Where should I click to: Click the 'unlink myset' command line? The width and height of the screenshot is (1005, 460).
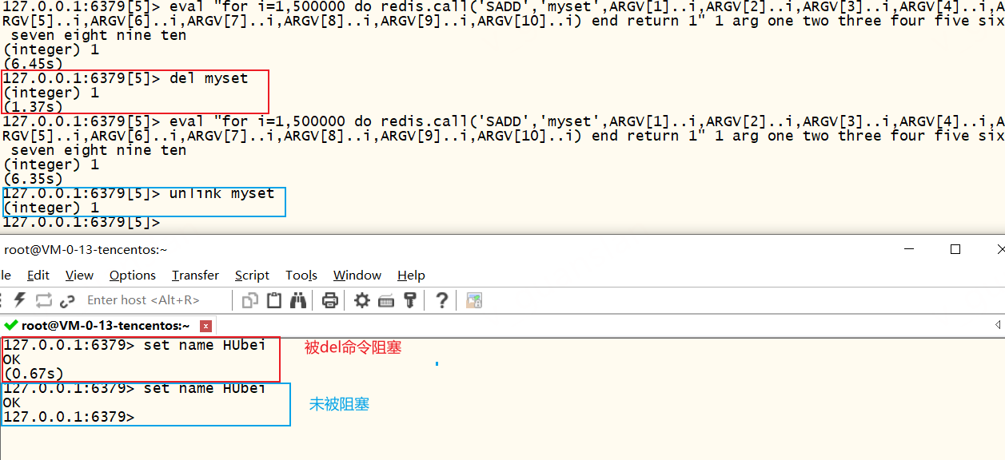139,192
